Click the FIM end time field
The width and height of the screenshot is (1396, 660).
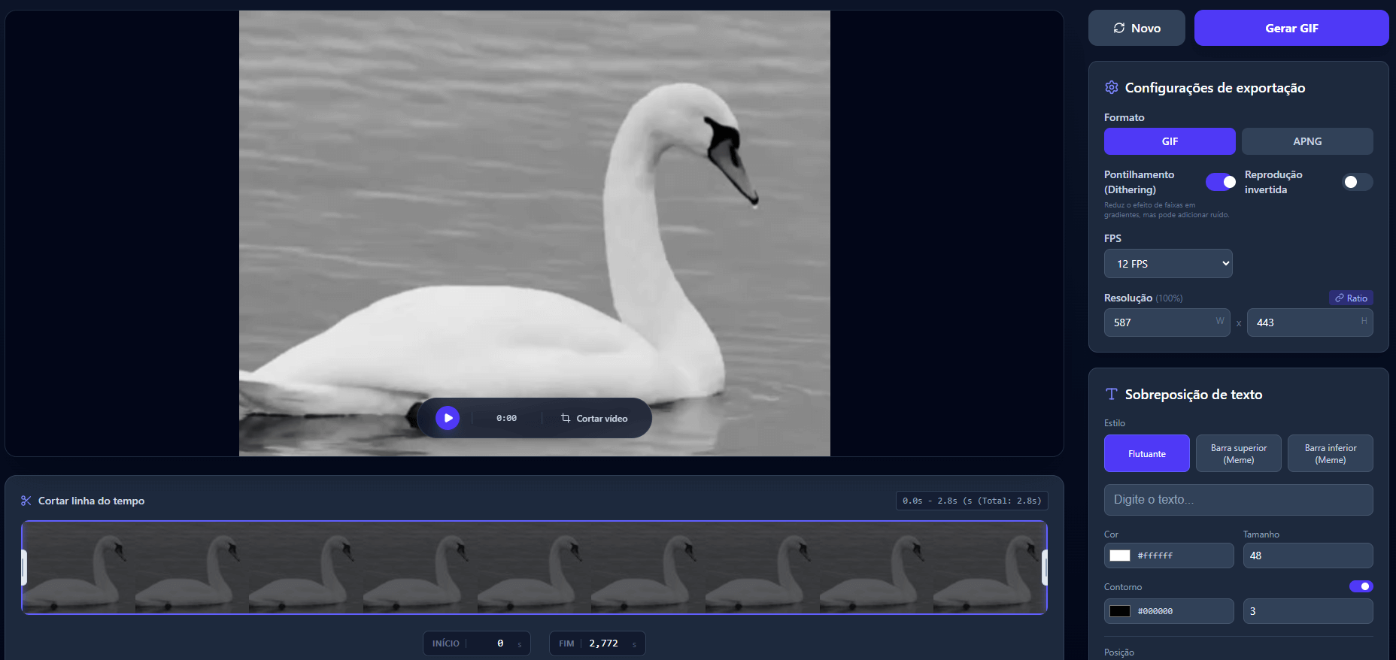597,643
